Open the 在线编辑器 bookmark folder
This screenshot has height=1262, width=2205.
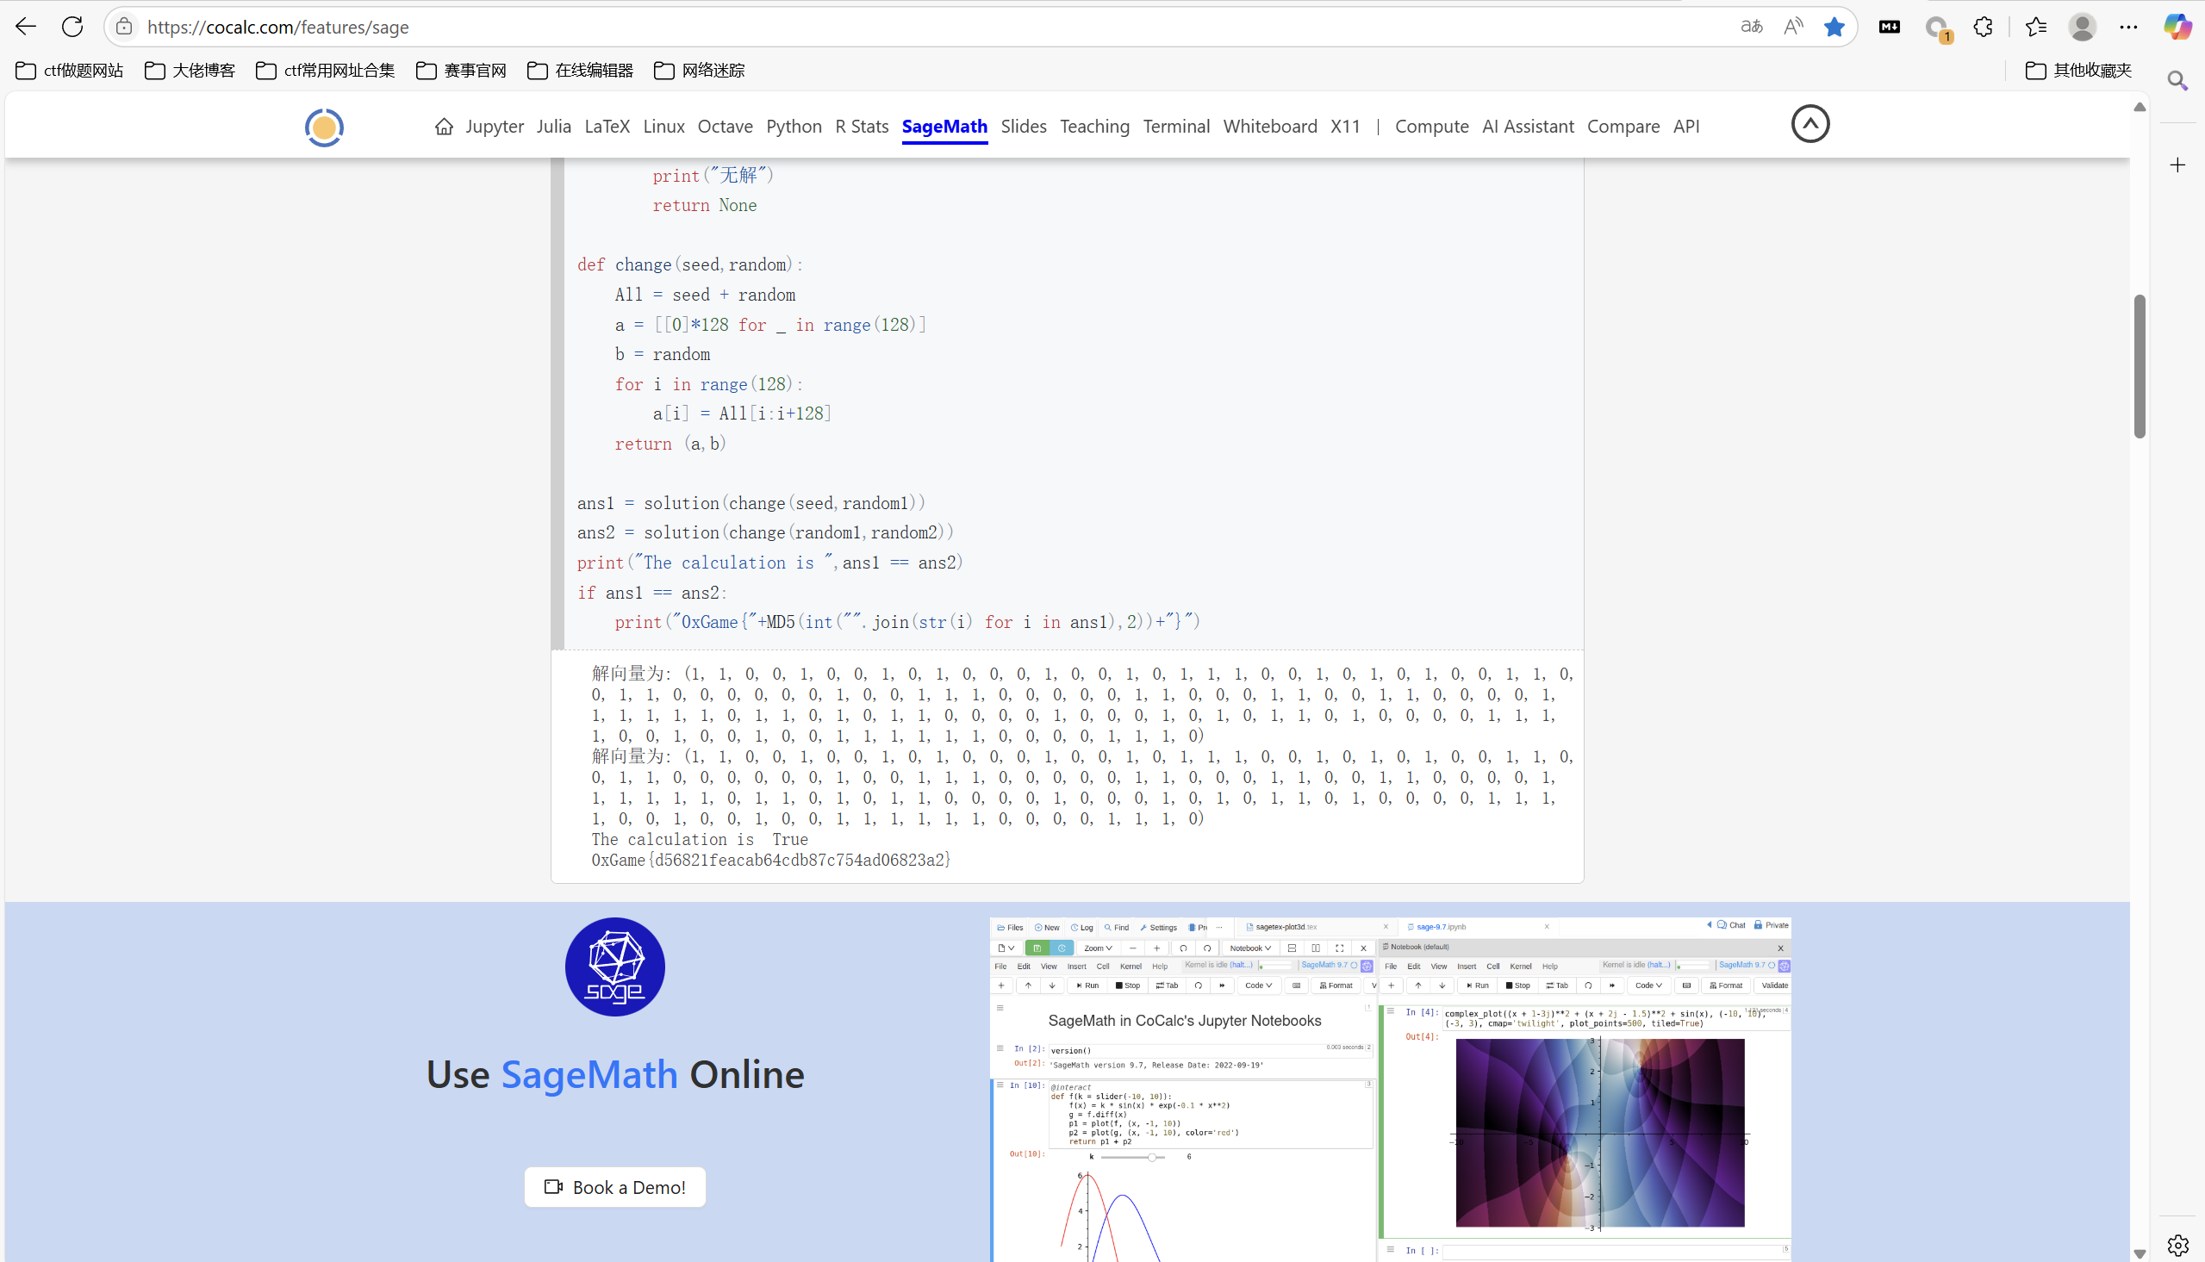click(x=580, y=71)
